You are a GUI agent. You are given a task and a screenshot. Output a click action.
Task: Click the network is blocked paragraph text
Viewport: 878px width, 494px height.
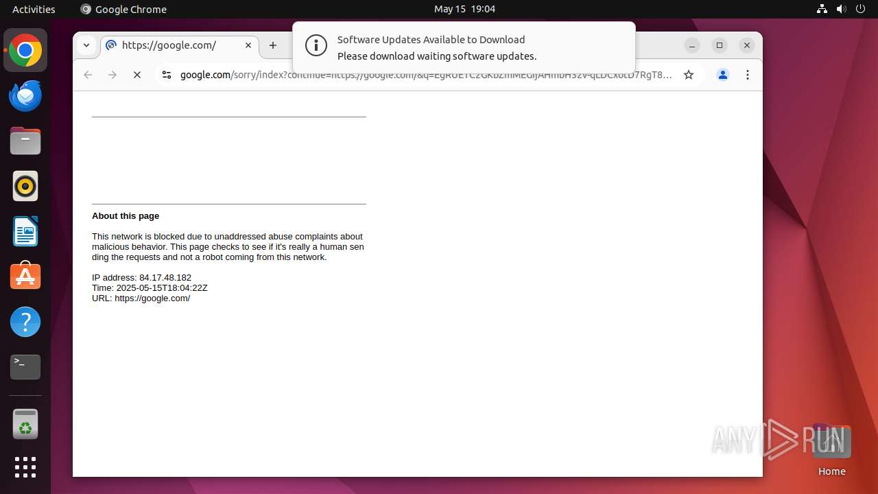tap(228, 247)
